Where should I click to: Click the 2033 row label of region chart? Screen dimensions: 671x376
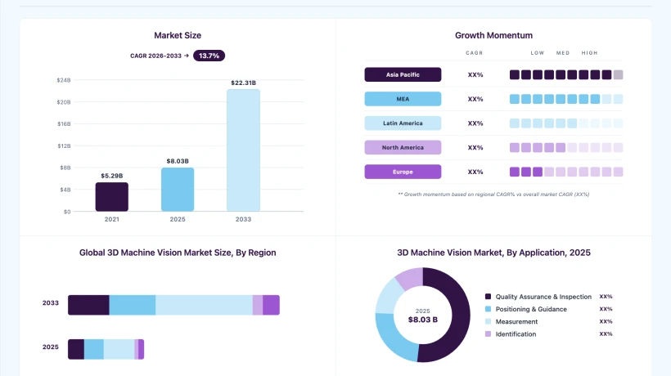point(51,303)
